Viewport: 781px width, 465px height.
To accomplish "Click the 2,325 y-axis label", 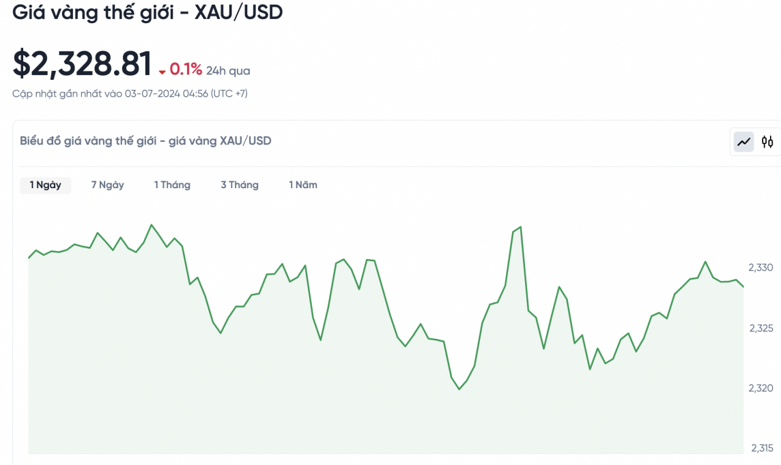I will pyautogui.click(x=761, y=328).
